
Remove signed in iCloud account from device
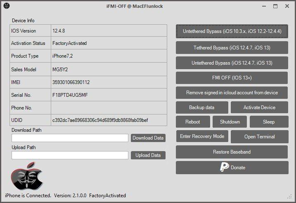[232, 93]
